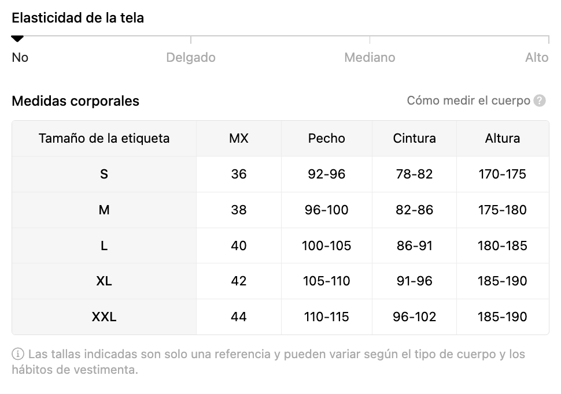Click the Altura column header

click(x=503, y=139)
